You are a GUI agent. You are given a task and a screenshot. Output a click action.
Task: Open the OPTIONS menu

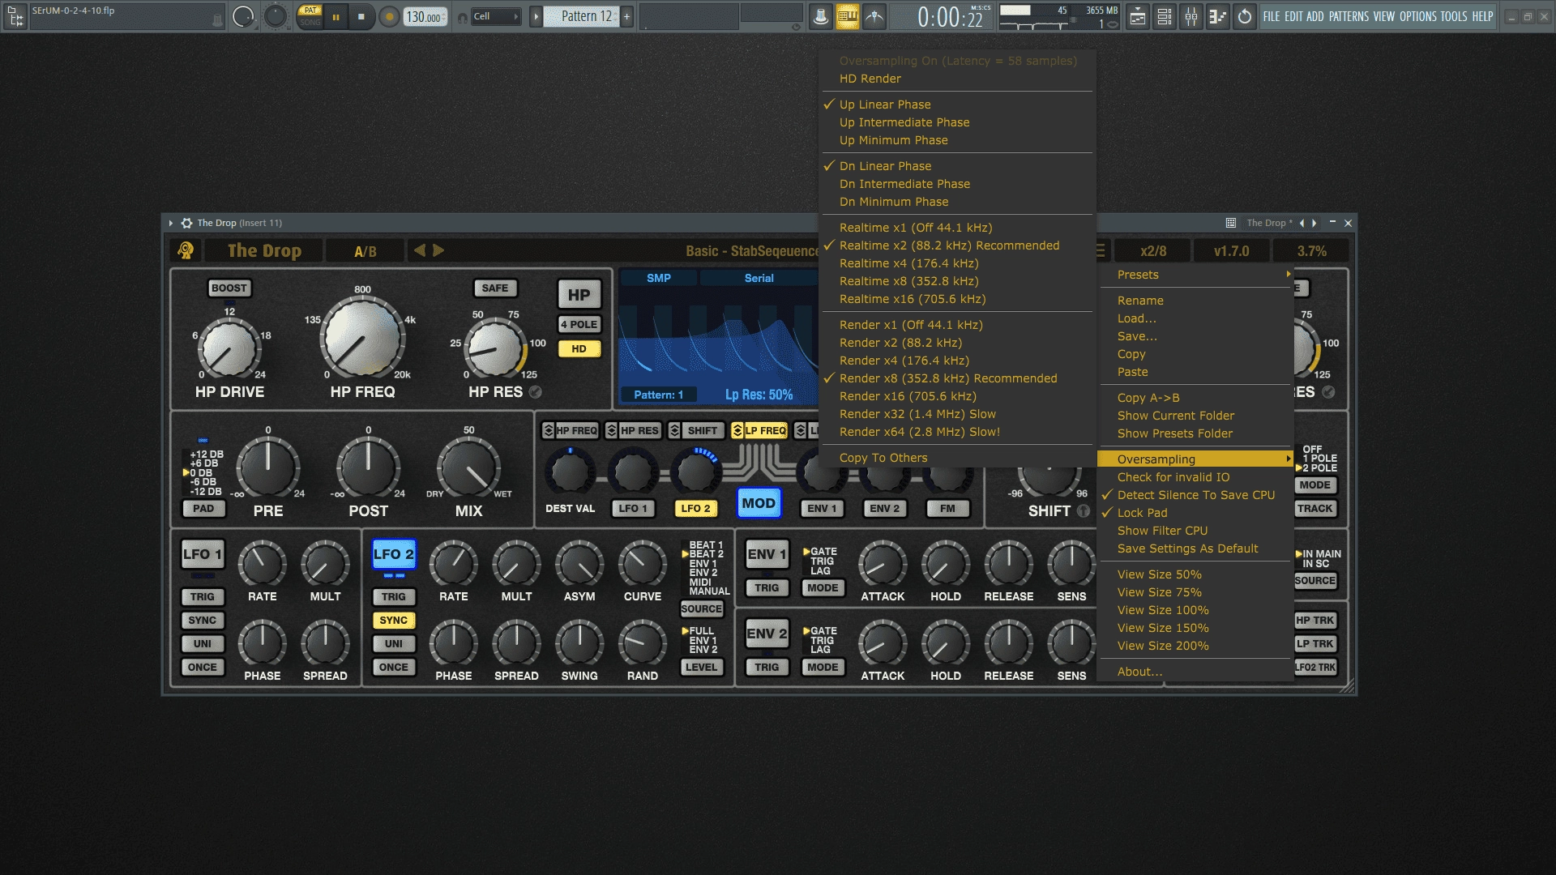click(x=1417, y=16)
